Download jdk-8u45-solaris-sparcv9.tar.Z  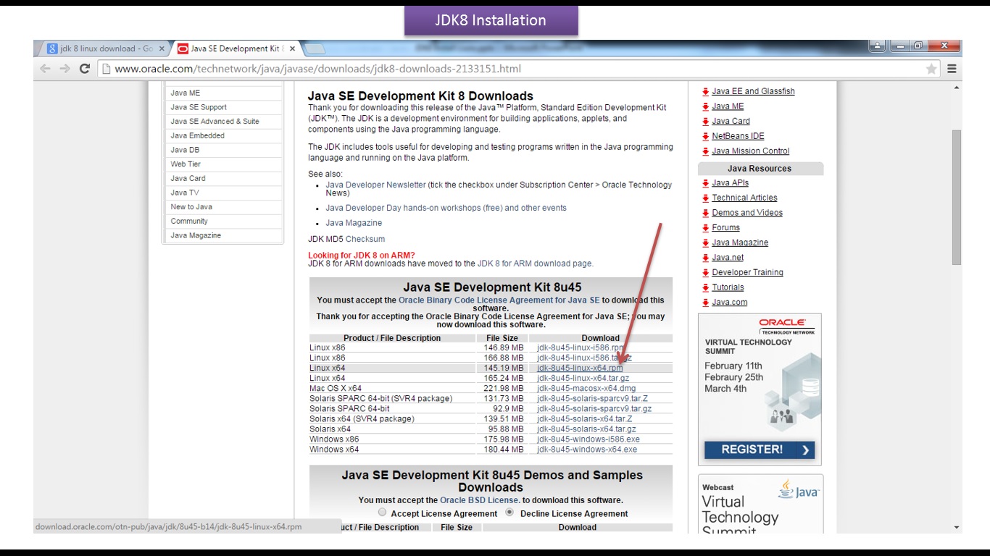click(592, 398)
